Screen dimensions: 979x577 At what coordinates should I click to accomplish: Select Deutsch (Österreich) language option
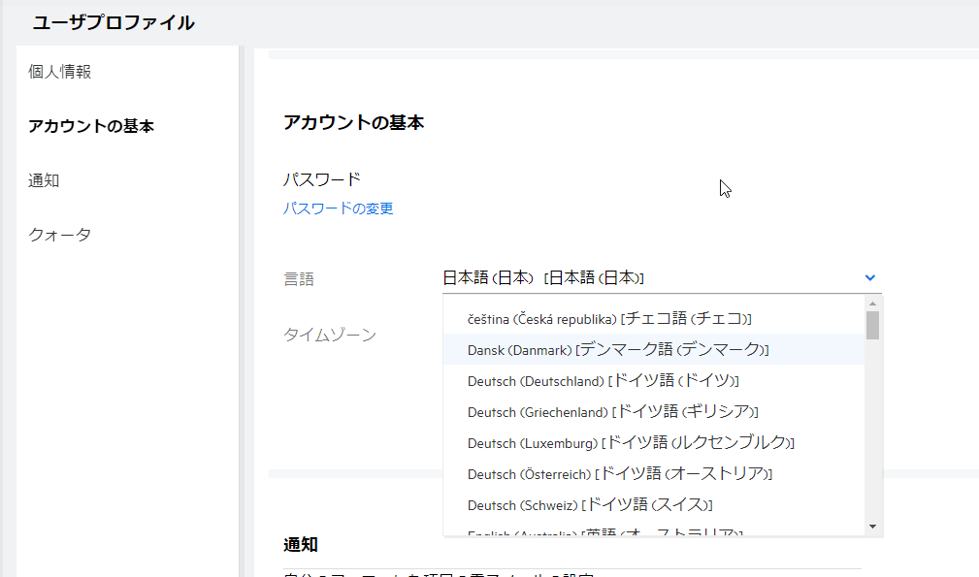619,473
